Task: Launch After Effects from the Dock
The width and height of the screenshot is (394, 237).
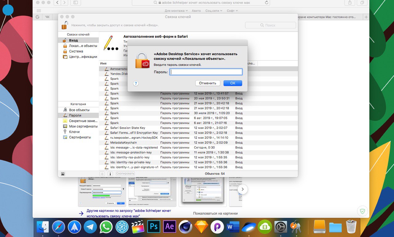Action: (x=170, y=227)
